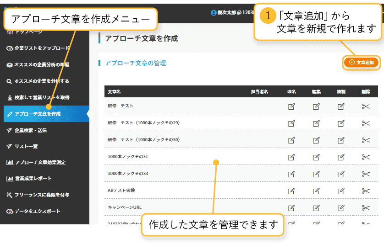Rename icon for 1000本ノックその29 row
The width and height of the screenshot is (384, 244).
point(291,123)
